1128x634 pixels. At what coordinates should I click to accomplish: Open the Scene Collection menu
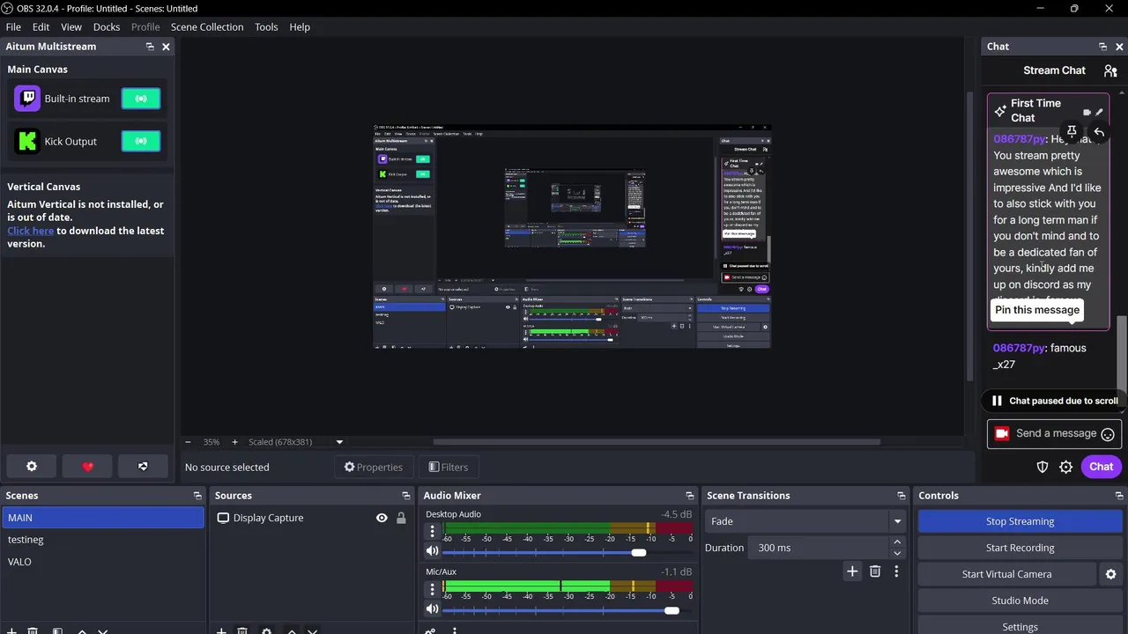207,27
